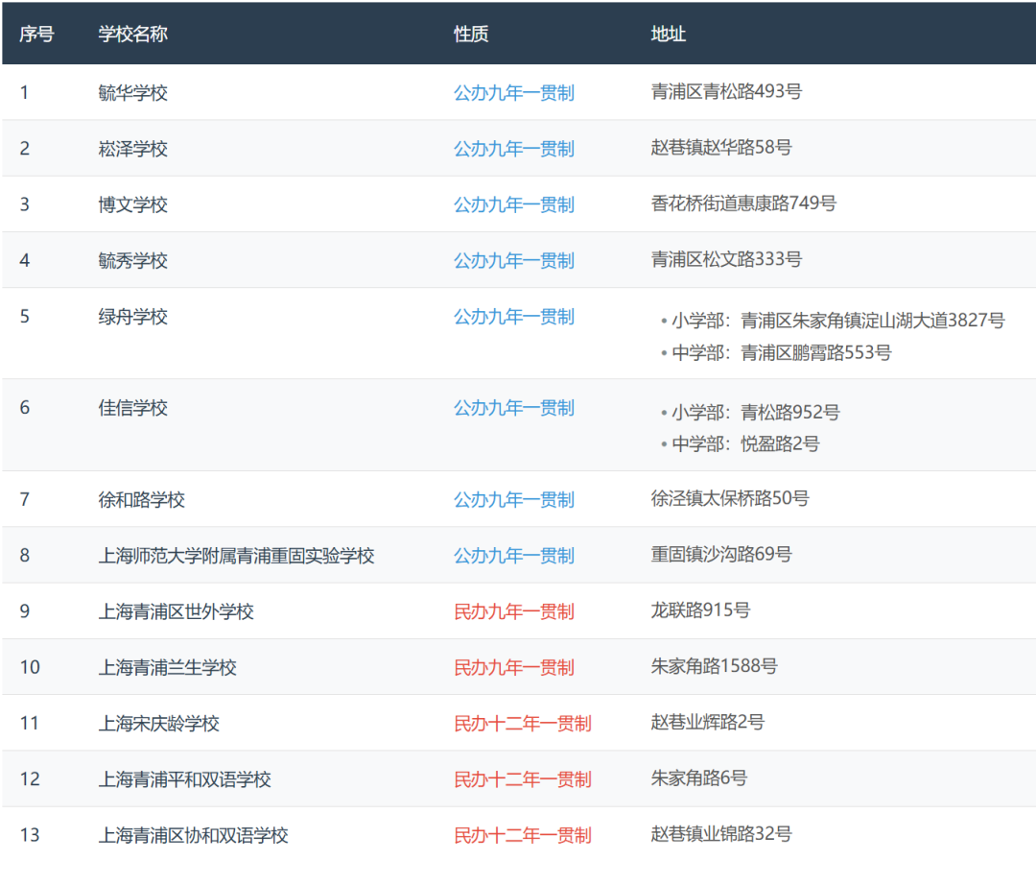Select address 青浦区松文路333号
Screen dimensions: 1036x885
(x=726, y=259)
